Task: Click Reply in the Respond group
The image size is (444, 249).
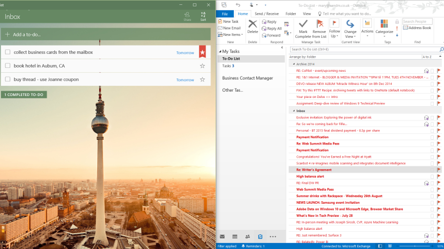Action: (269, 22)
